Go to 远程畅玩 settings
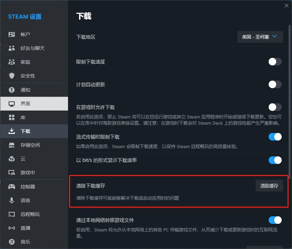 (x=34, y=214)
